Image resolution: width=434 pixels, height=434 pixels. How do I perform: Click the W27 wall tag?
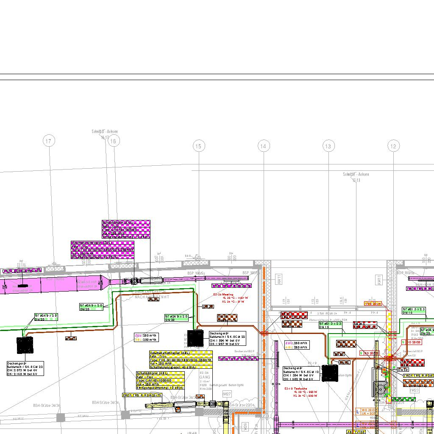click(x=227, y=394)
